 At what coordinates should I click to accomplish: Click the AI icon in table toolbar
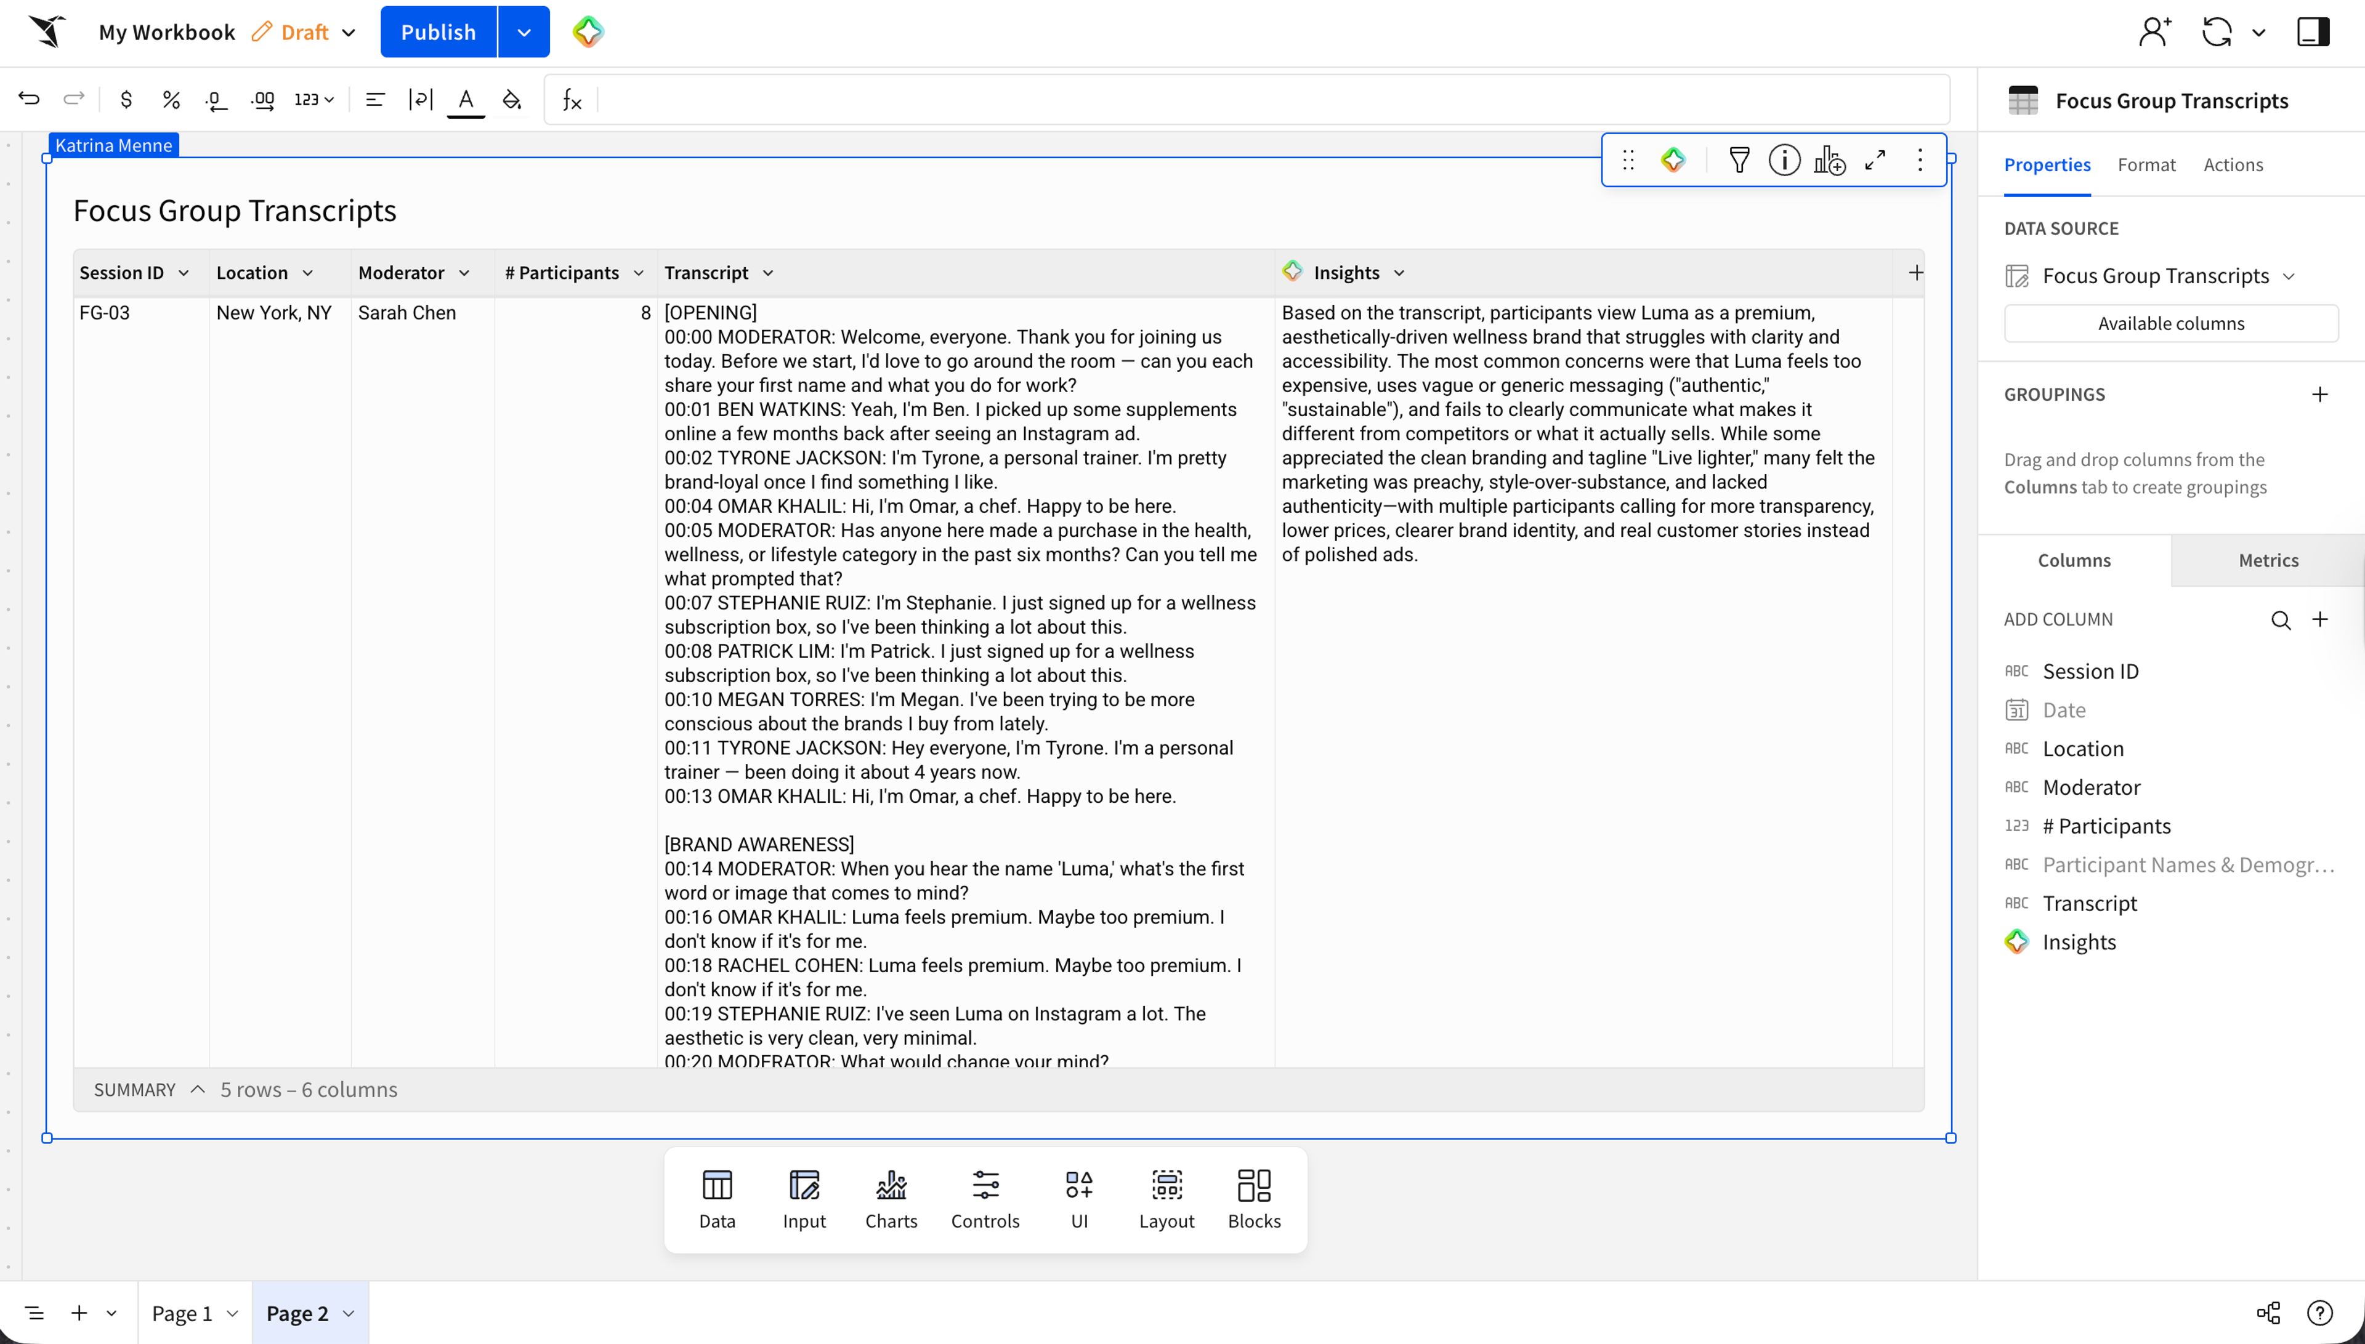coord(1673,159)
